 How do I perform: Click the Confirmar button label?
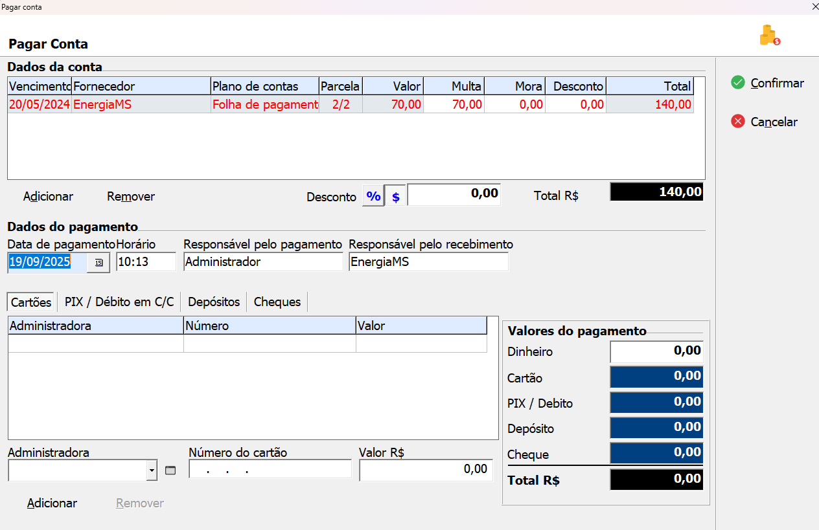pyautogui.click(x=777, y=83)
